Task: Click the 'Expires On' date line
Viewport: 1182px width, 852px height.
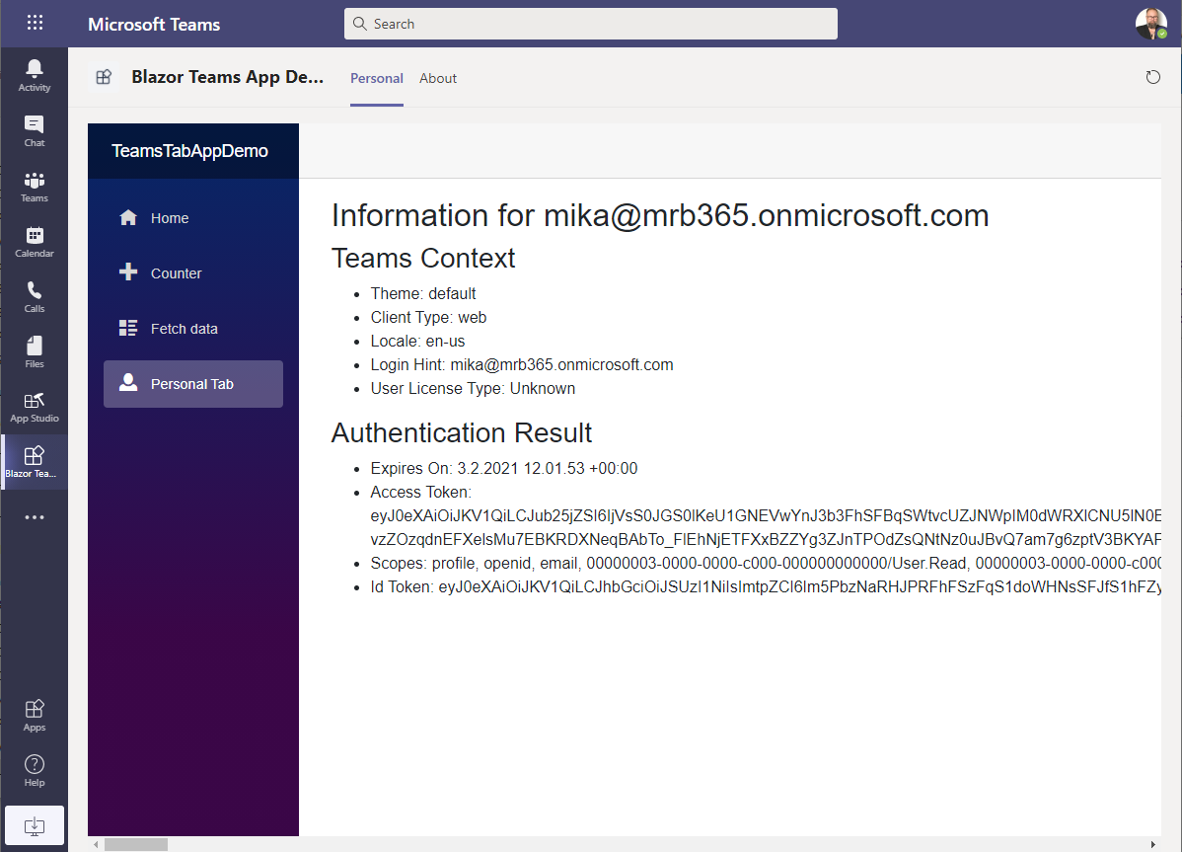Action: point(503,468)
